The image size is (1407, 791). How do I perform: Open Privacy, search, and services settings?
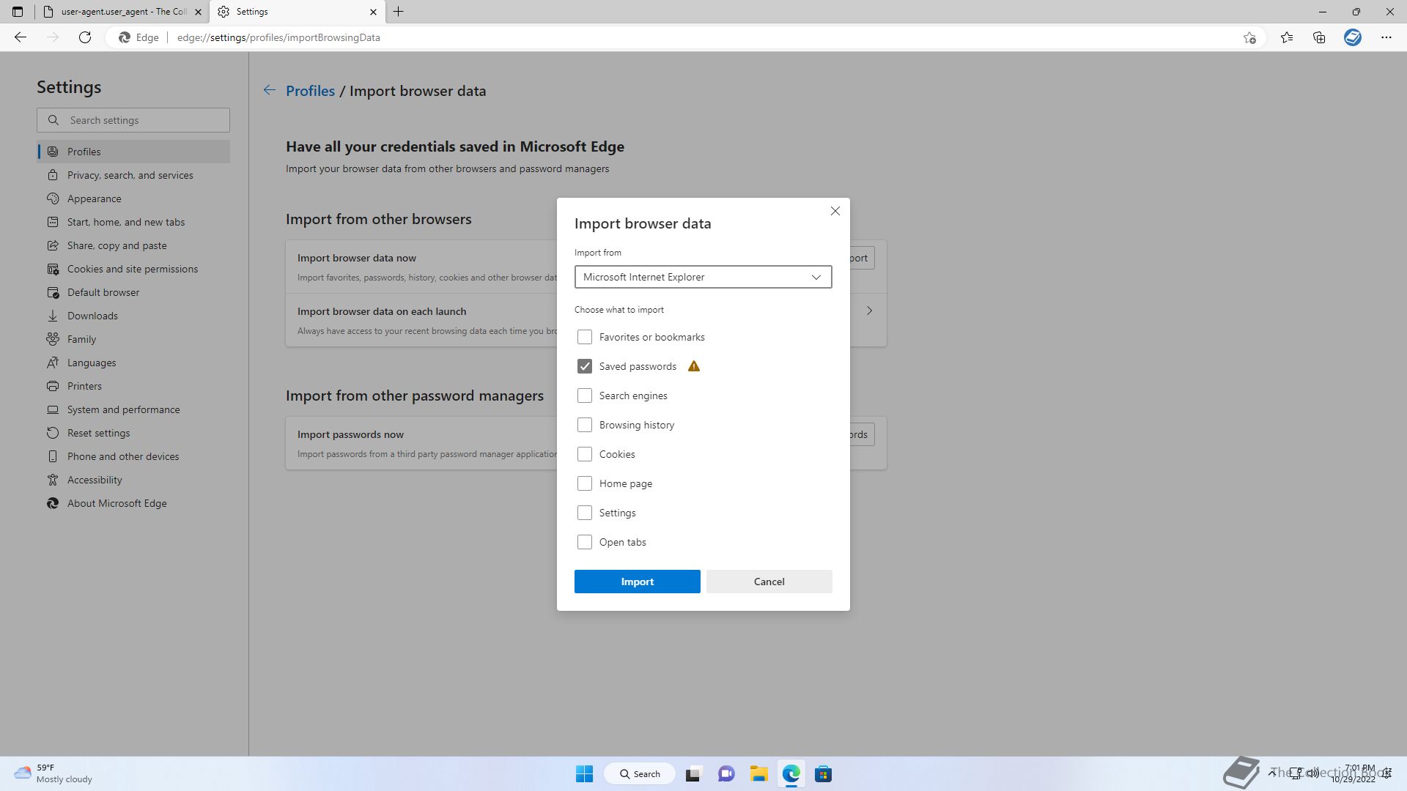coord(130,175)
